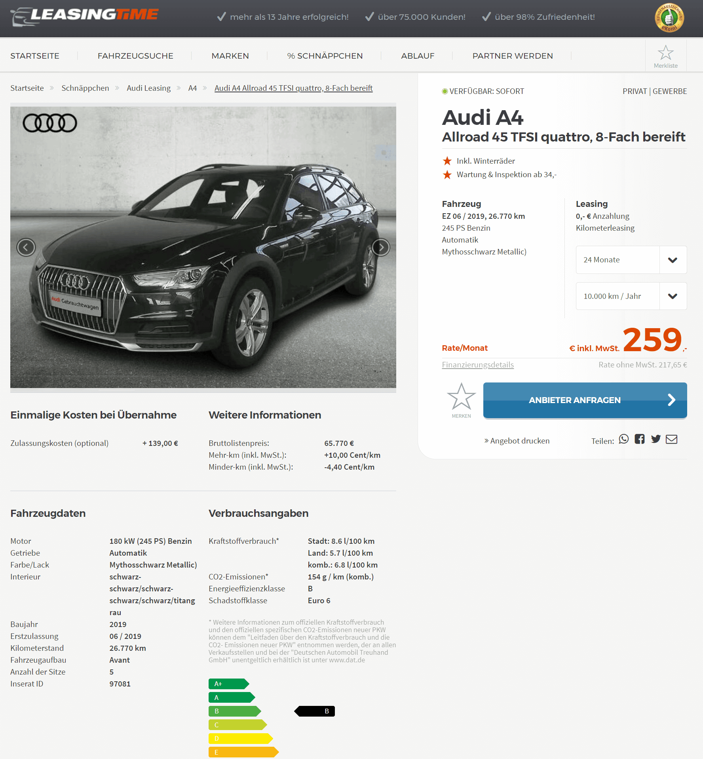The image size is (703, 759).
Task: Click the Kilometerstand value 26.770 km
Action: click(x=128, y=648)
